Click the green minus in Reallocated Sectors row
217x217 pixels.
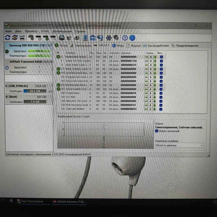(147, 57)
